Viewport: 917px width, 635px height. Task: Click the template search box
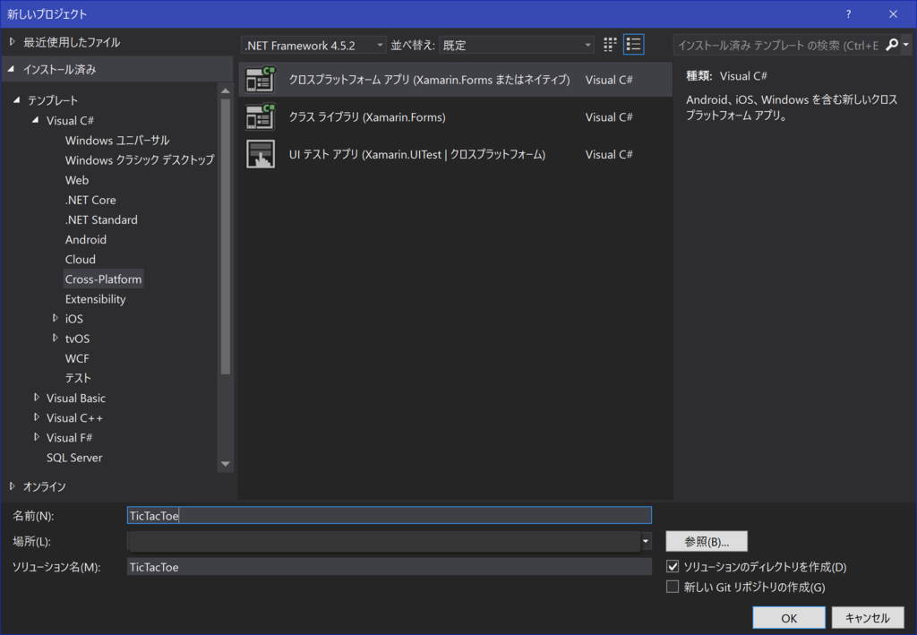(779, 45)
